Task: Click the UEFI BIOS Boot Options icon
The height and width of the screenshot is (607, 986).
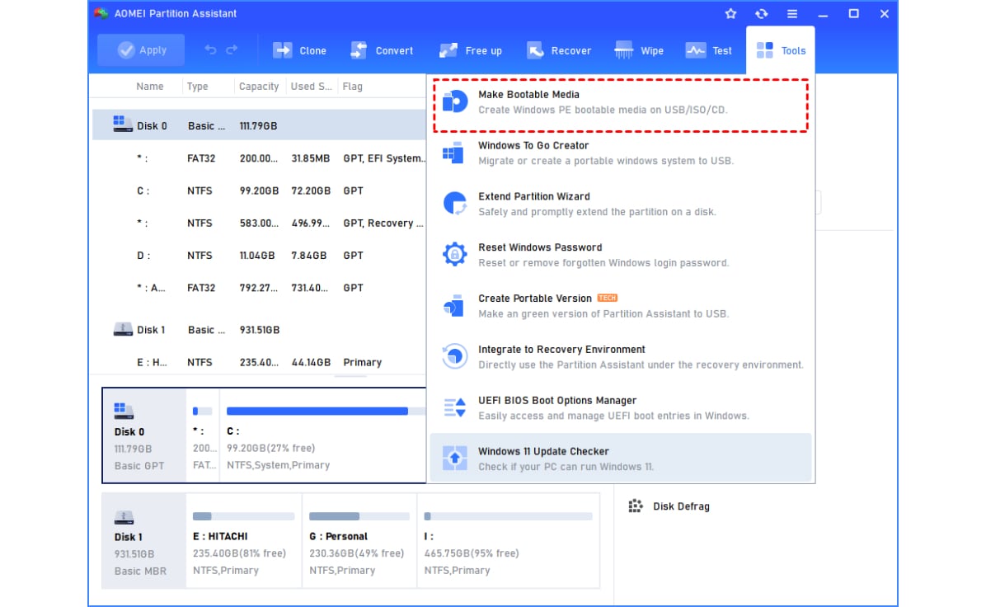Action: (x=454, y=407)
